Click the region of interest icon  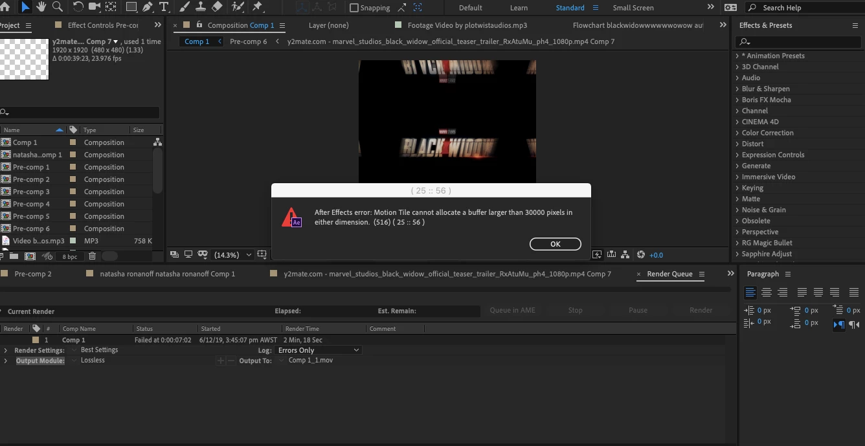(x=262, y=254)
